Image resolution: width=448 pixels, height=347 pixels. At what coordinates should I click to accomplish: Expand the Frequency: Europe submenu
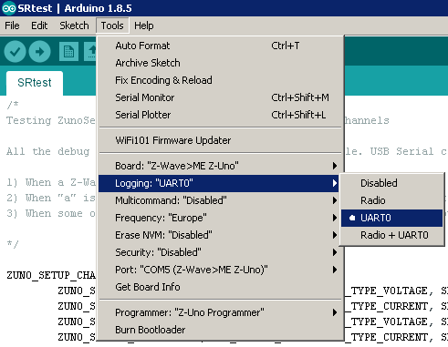[x=220, y=218]
